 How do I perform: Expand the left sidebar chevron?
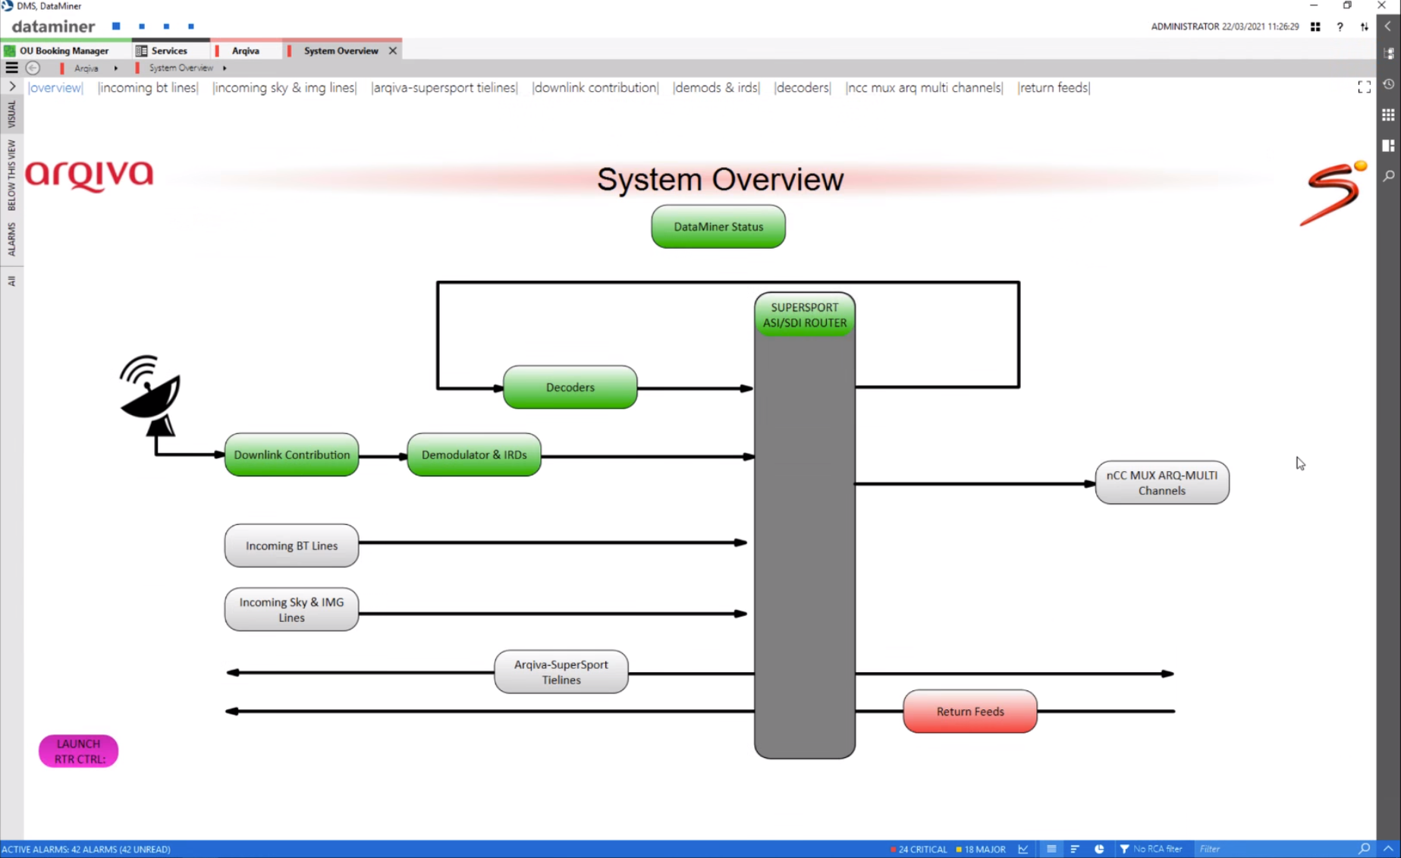[12, 86]
